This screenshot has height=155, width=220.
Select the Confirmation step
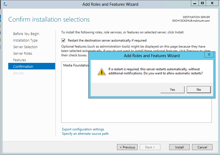[32, 66]
